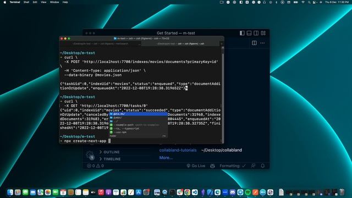Open the notifications bell in VS Code status bar
Viewport: 352px width, 198px height.
click(x=262, y=166)
